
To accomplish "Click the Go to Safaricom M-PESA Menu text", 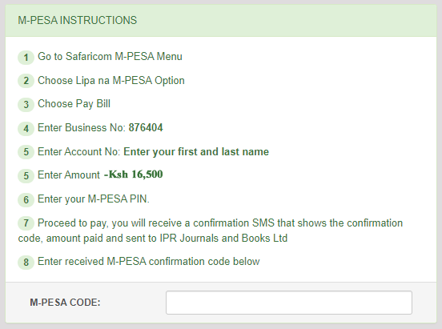I will tap(110, 56).
